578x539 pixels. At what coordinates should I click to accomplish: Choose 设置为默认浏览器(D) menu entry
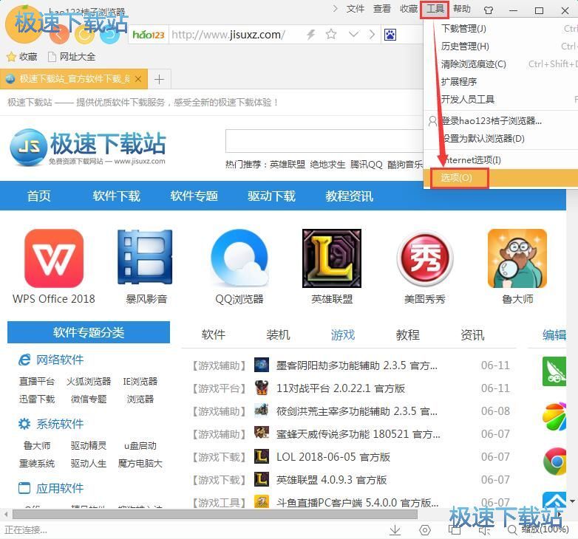(500, 138)
